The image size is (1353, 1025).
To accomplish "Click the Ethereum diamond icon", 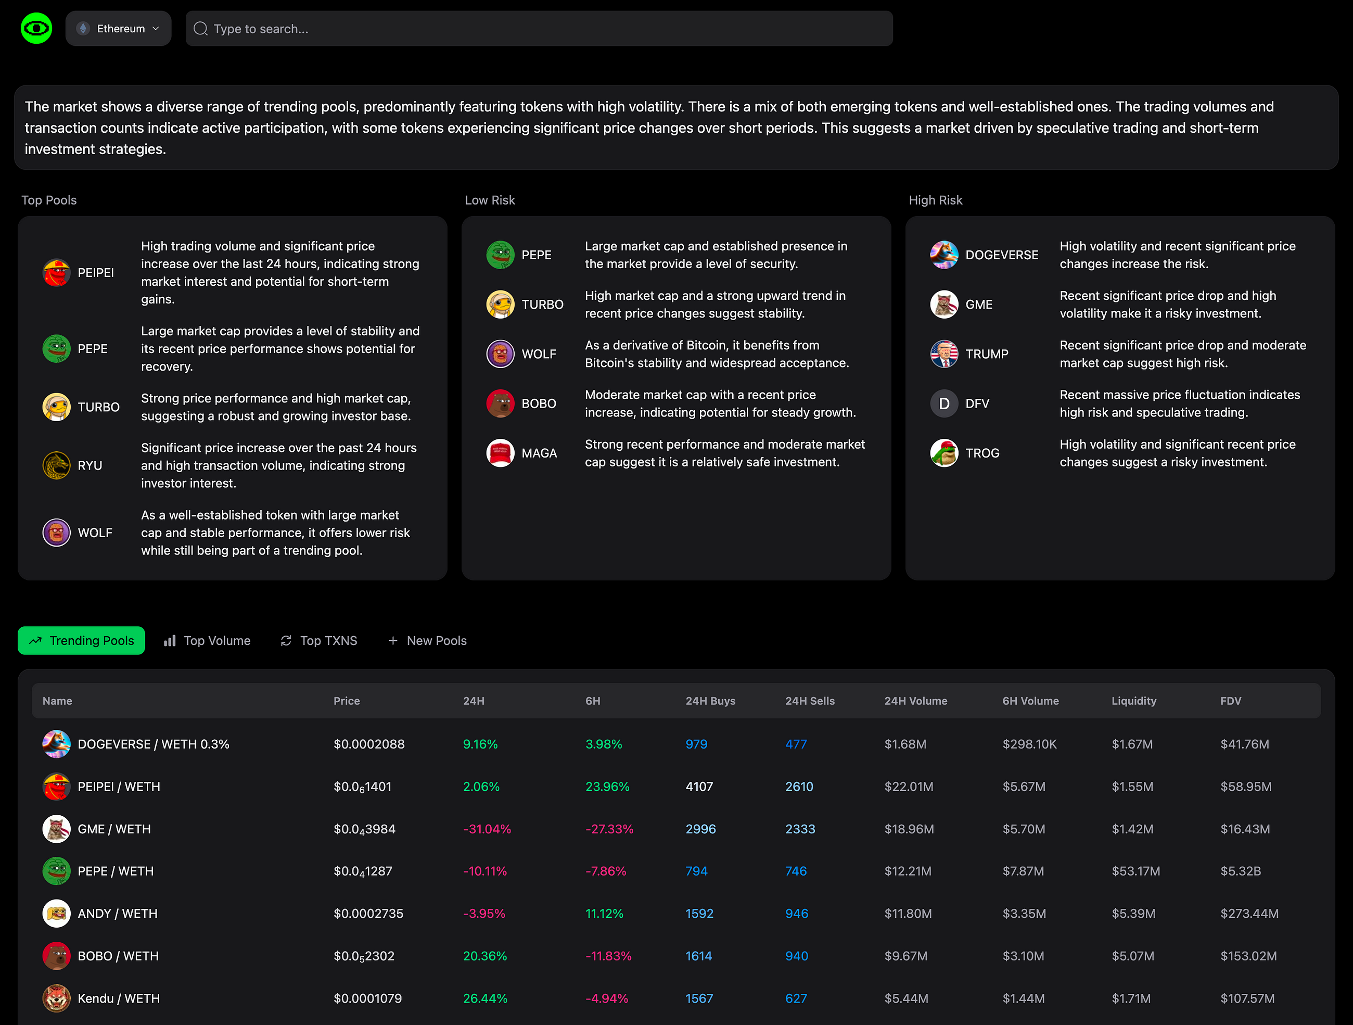I will point(83,28).
